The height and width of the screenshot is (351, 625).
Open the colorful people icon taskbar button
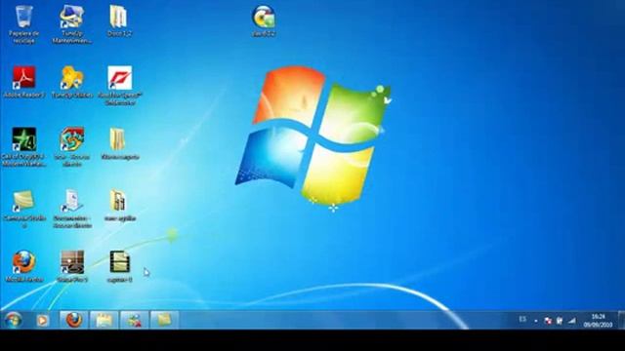coord(135,320)
